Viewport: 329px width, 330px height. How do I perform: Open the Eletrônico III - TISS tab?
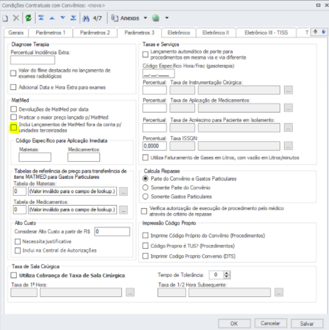coord(266,33)
